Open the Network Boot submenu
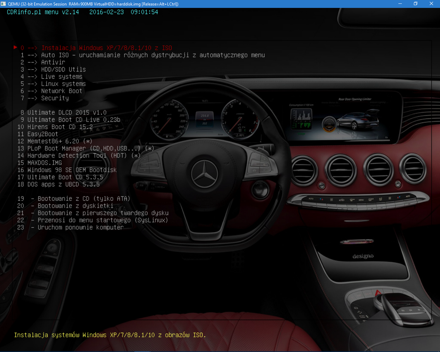Screen dimensions: 440x352 pos(52,91)
